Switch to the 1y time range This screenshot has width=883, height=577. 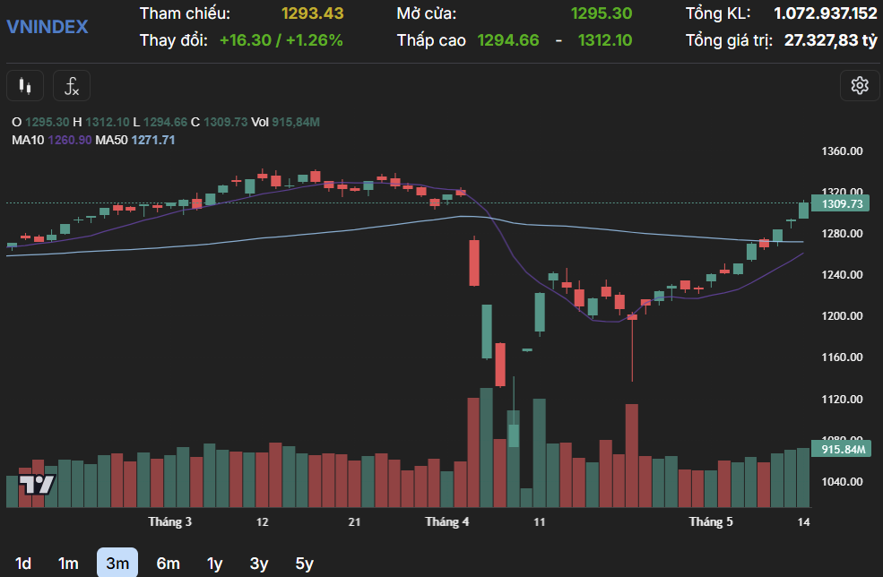point(214,563)
